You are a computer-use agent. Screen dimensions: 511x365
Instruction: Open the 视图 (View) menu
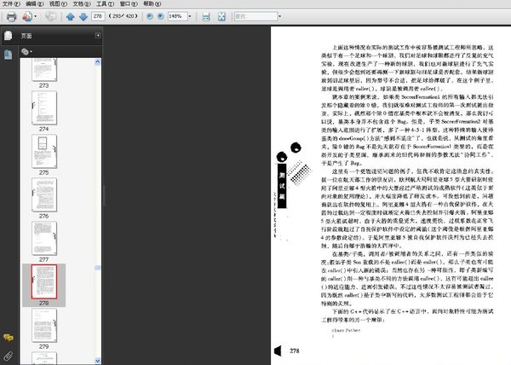[x=58, y=3]
